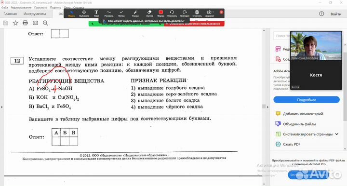The height and width of the screenshot is (186, 347).
Task: Bookmark the file with the star icon
Action: pos(15,23)
